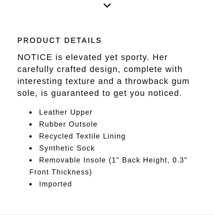
Task: Click the Rubber Outsole list item
Action: [x=68, y=124]
